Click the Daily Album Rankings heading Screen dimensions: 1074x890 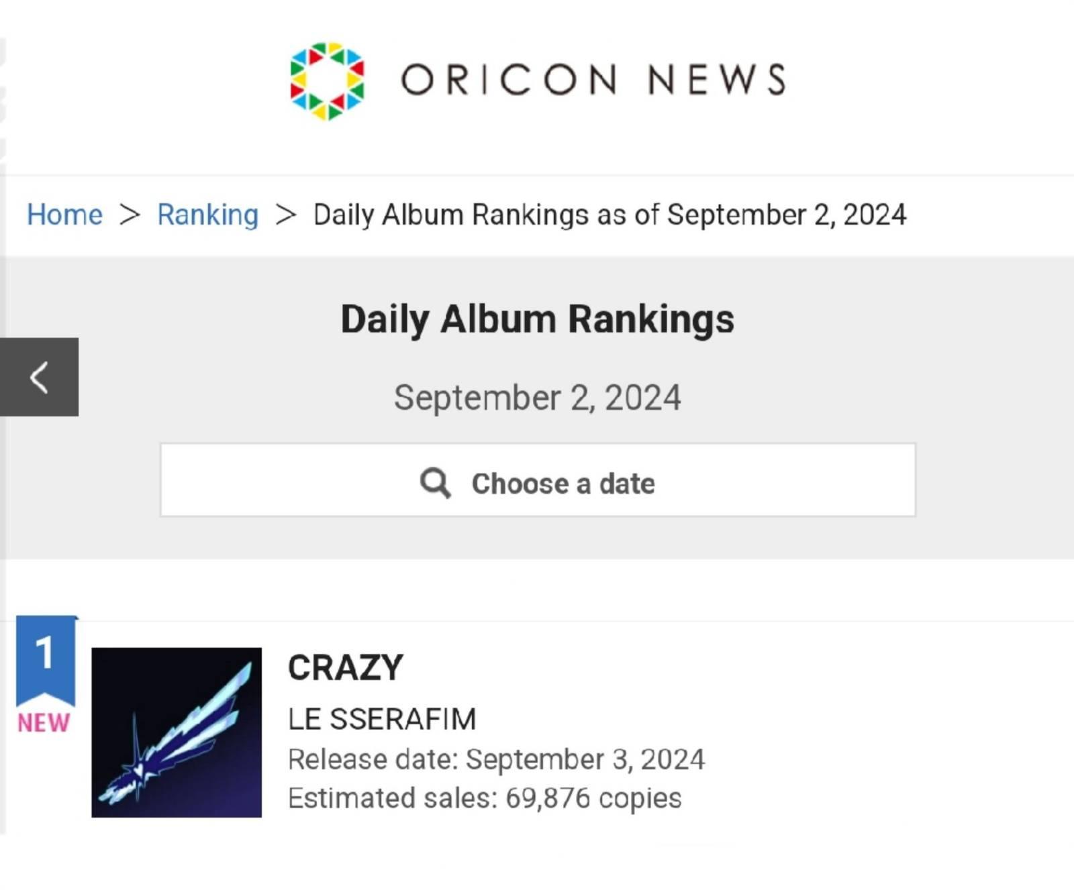537,319
